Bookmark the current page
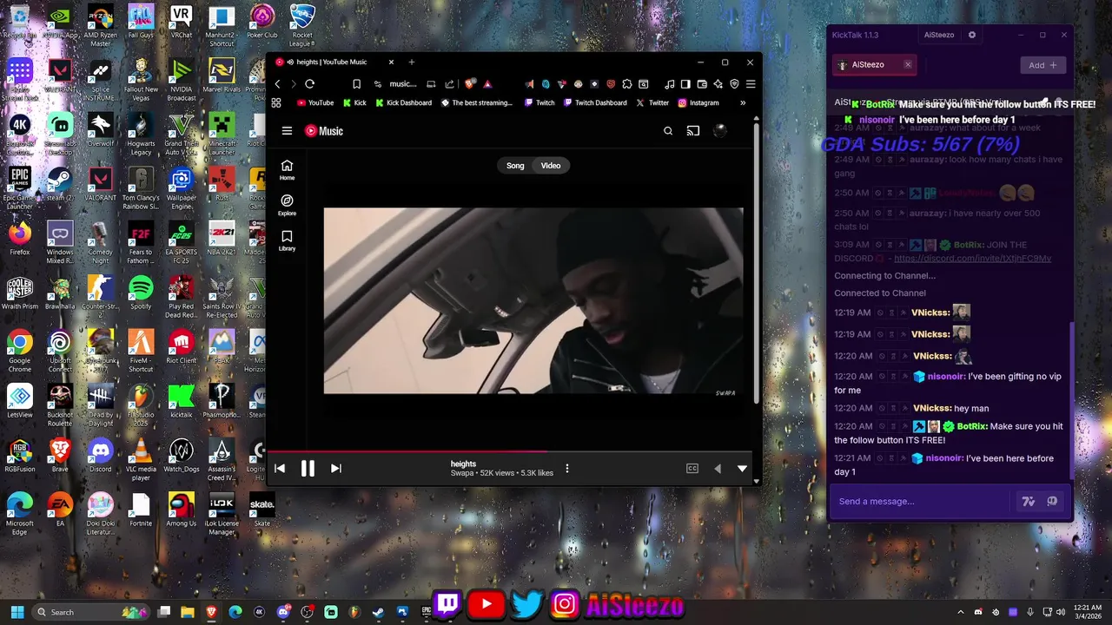 (x=357, y=84)
